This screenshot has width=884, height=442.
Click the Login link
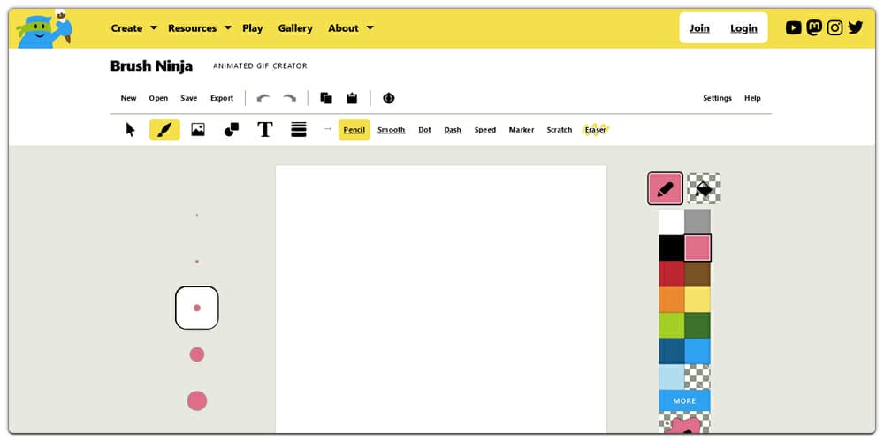point(743,28)
